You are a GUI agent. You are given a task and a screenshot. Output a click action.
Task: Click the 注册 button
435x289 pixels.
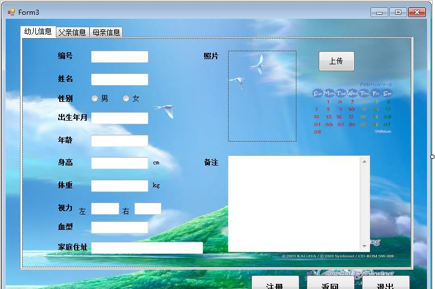(275, 283)
